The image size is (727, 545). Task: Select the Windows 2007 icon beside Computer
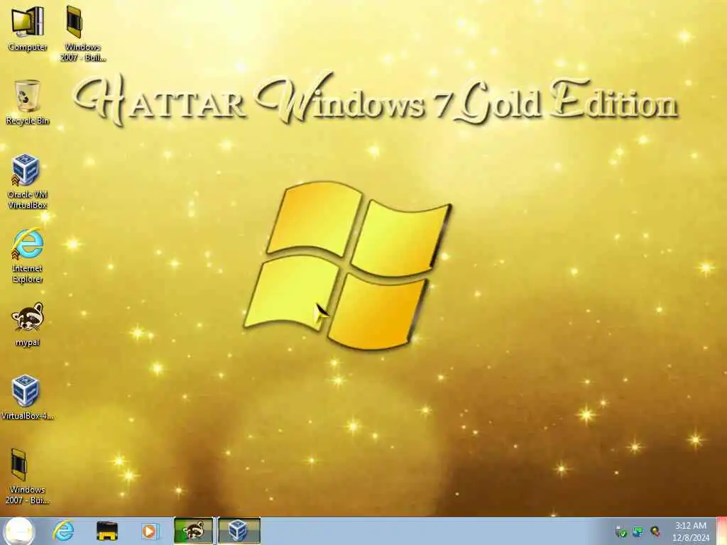[x=82, y=33]
